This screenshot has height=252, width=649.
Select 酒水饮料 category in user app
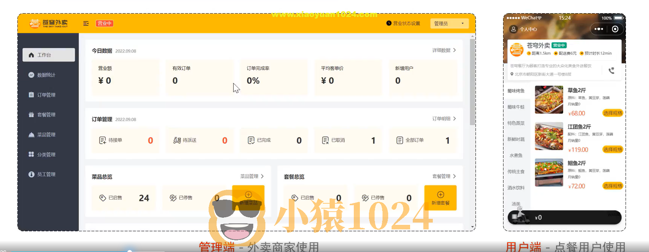(516, 188)
